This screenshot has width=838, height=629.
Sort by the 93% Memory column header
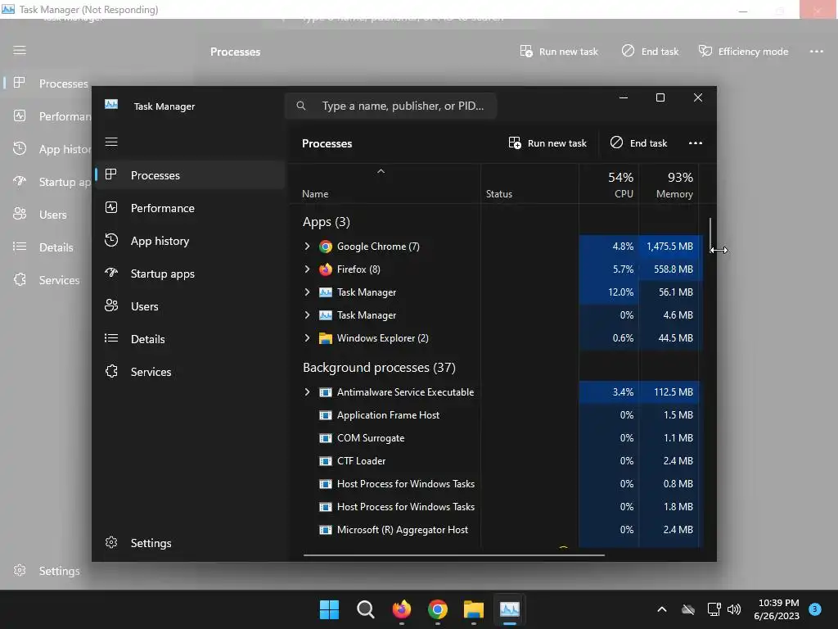(669, 184)
